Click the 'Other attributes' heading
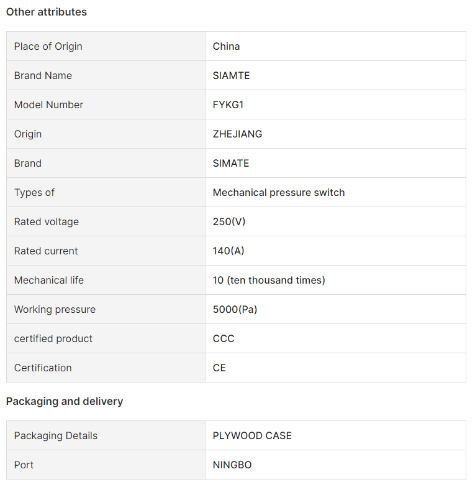Image resolution: width=475 pixels, height=487 pixels. click(x=47, y=12)
